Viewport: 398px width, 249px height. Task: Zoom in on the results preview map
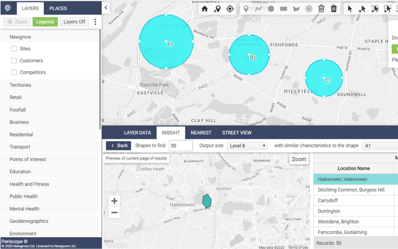tap(114, 201)
